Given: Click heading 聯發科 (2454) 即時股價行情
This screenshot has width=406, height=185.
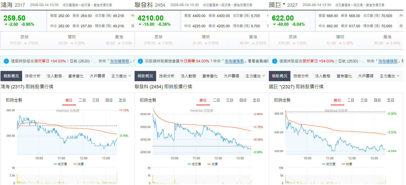Looking at the screenshot, I should [x=163, y=87].
